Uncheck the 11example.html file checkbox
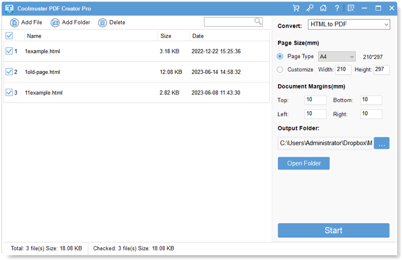 [x=9, y=93]
